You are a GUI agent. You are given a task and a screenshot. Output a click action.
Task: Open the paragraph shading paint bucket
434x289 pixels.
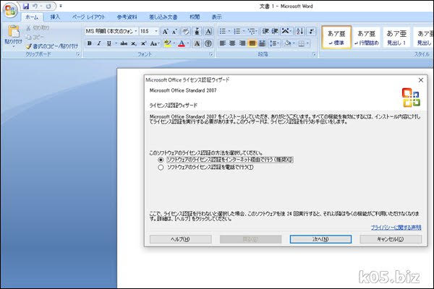289,43
